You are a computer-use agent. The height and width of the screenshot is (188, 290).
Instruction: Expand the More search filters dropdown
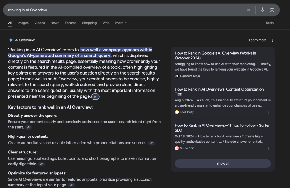point(121,23)
